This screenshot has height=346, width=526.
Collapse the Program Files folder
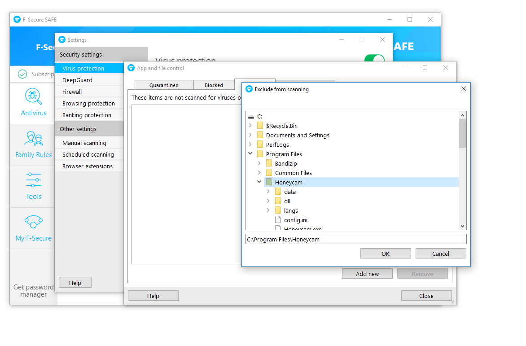click(250, 154)
